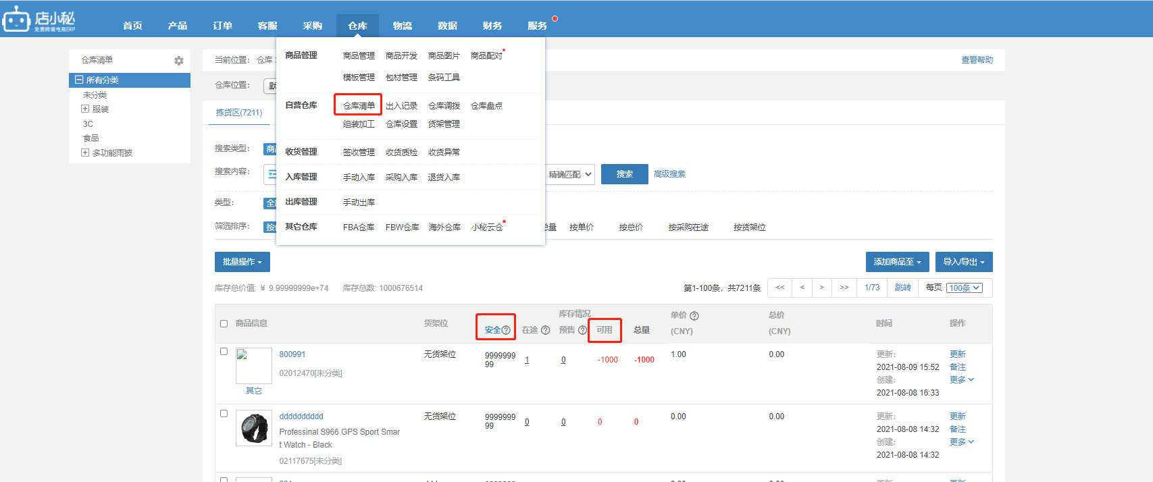Viewport: 1153px width, 482px height.
Task: Select the 食品 category
Action: (x=91, y=138)
